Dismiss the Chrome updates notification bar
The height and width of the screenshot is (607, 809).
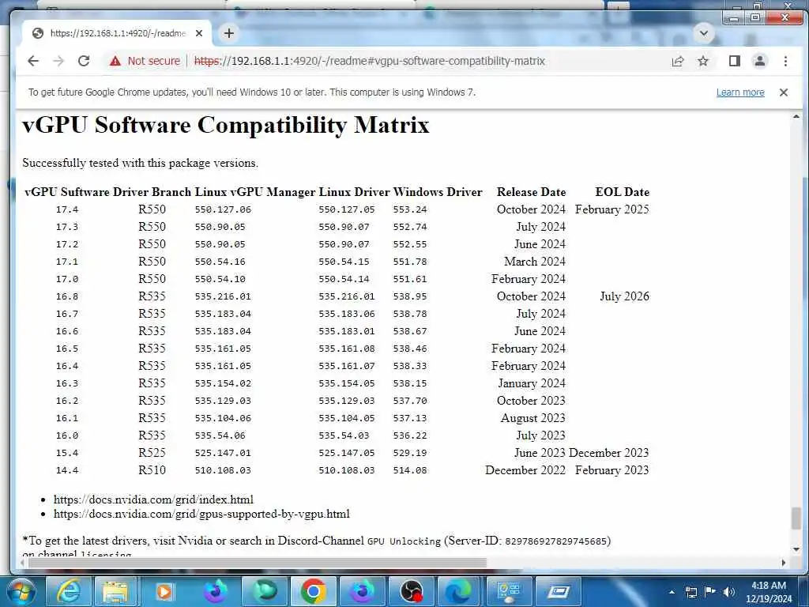point(783,92)
